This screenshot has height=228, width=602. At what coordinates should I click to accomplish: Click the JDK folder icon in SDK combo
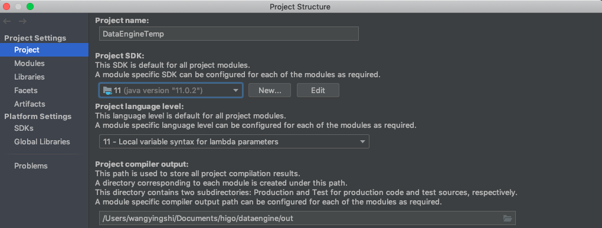(x=107, y=90)
